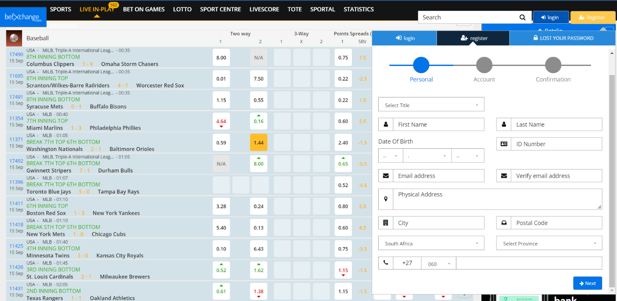617x301 pixels.
Task: Click the yellow Register button in header
Action: [592, 17]
